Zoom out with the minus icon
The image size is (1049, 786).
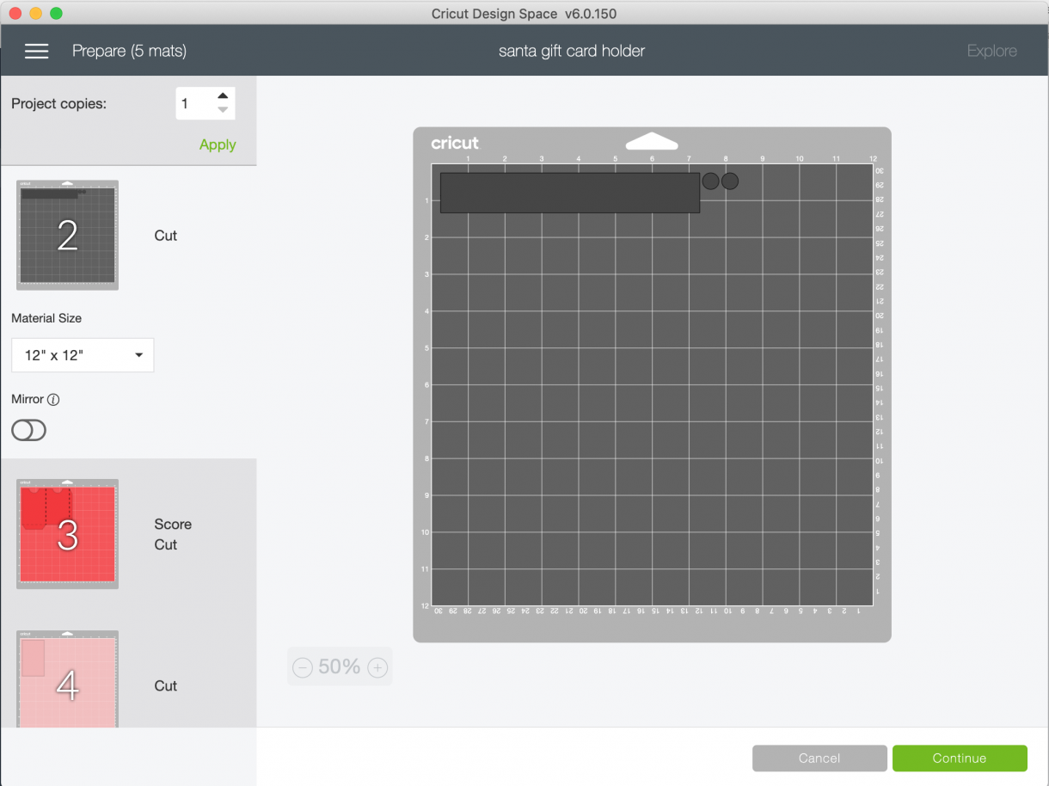click(x=303, y=667)
